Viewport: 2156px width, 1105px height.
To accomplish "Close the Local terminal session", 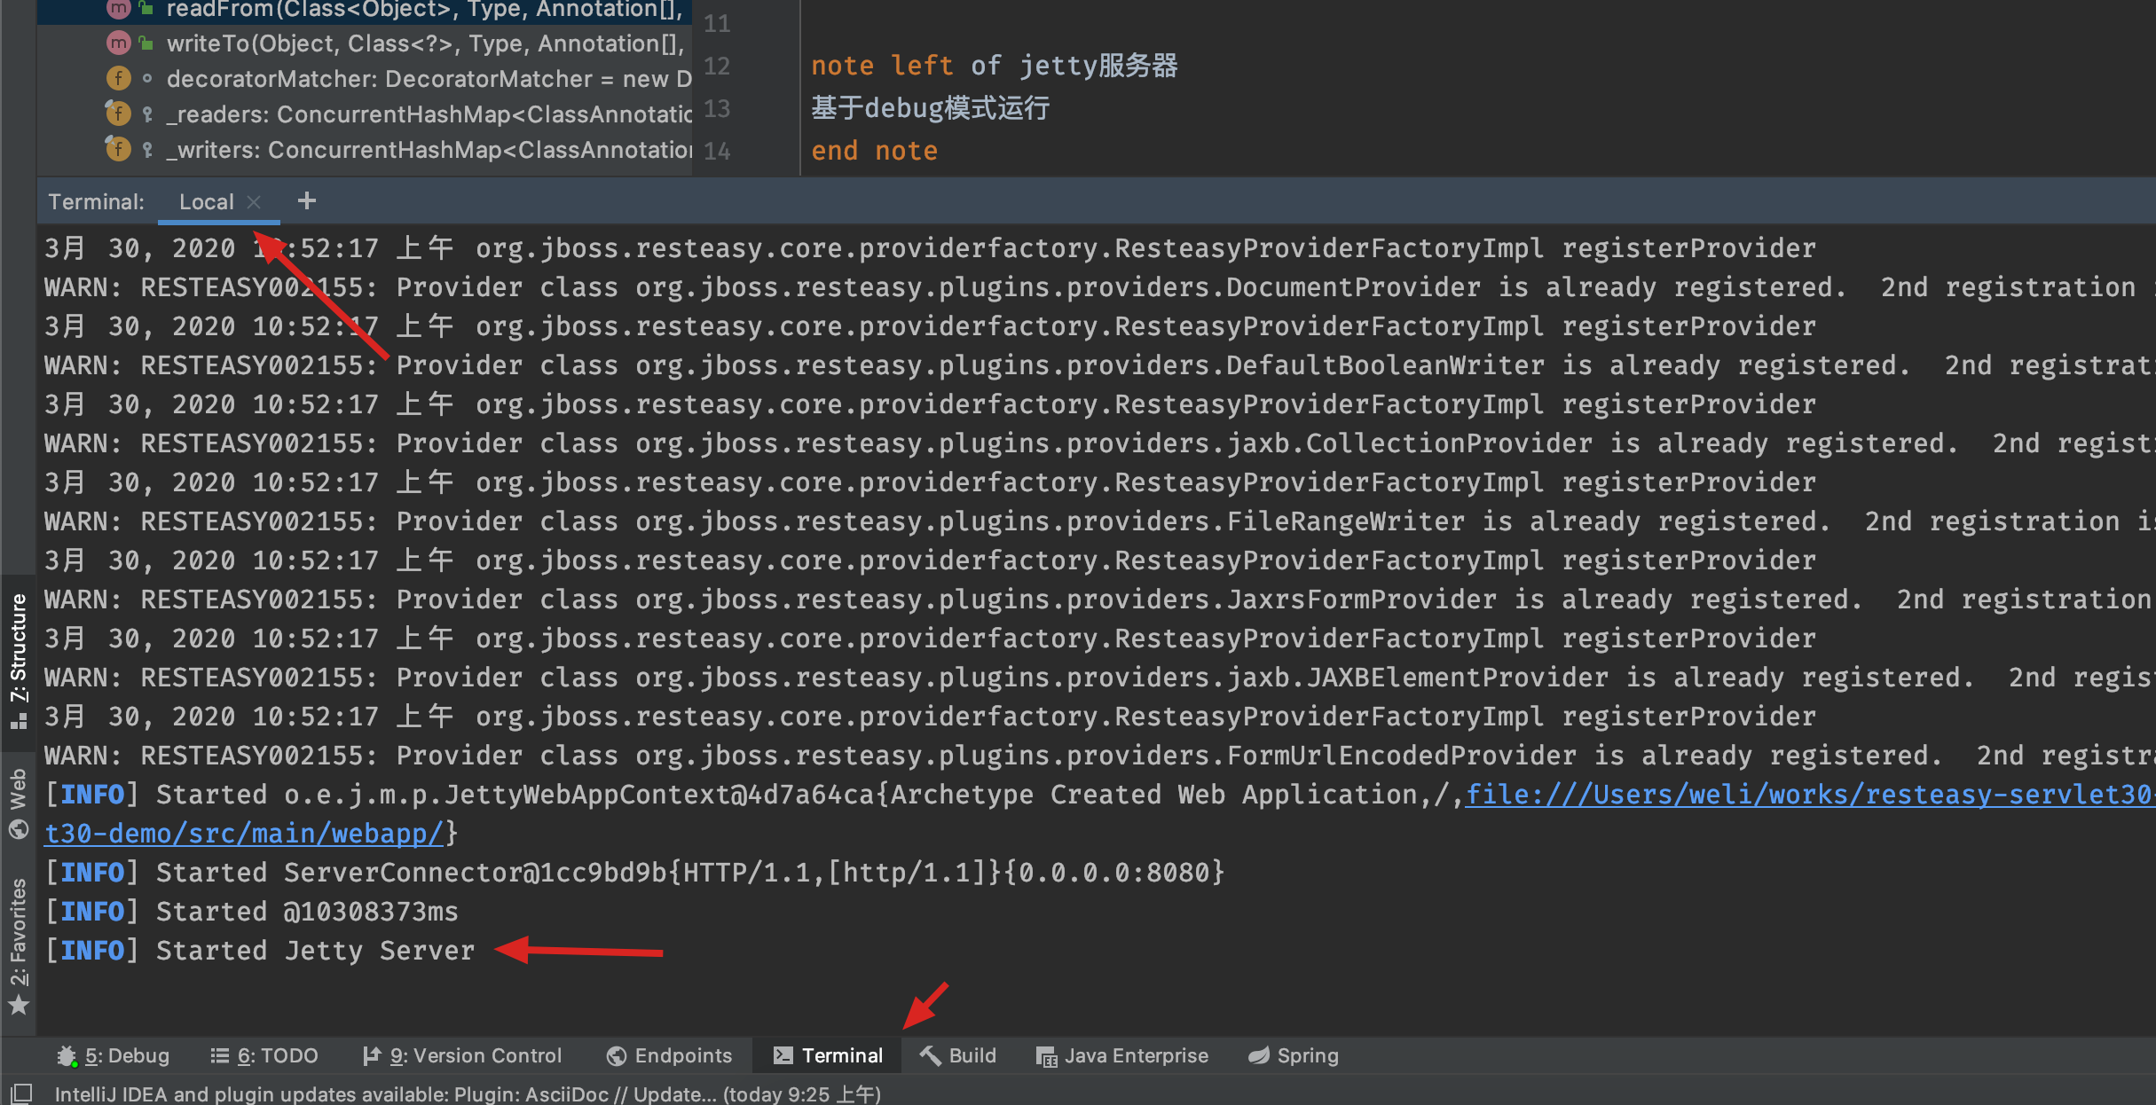I will click(x=254, y=202).
